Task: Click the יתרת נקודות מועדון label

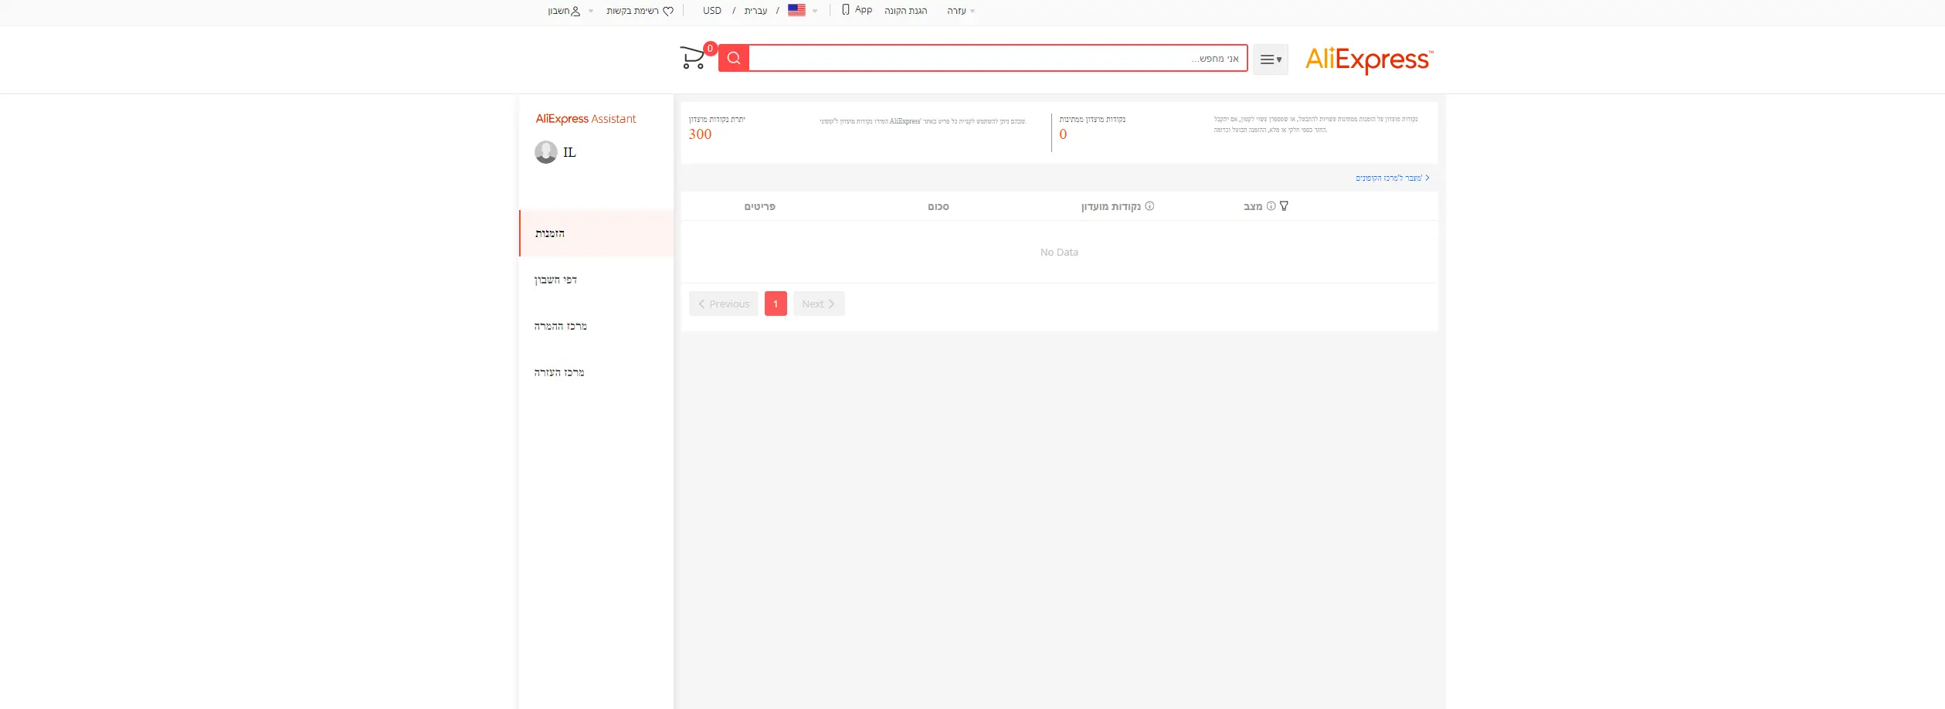Action: coord(717,120)
